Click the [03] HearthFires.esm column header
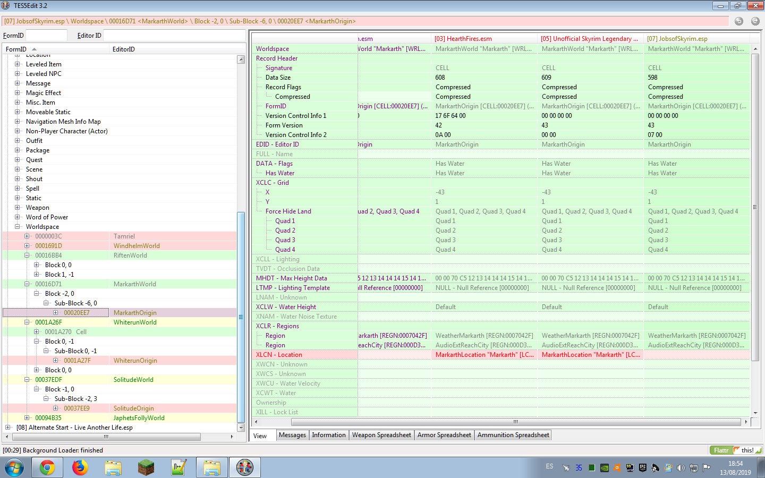 point(484,39)
